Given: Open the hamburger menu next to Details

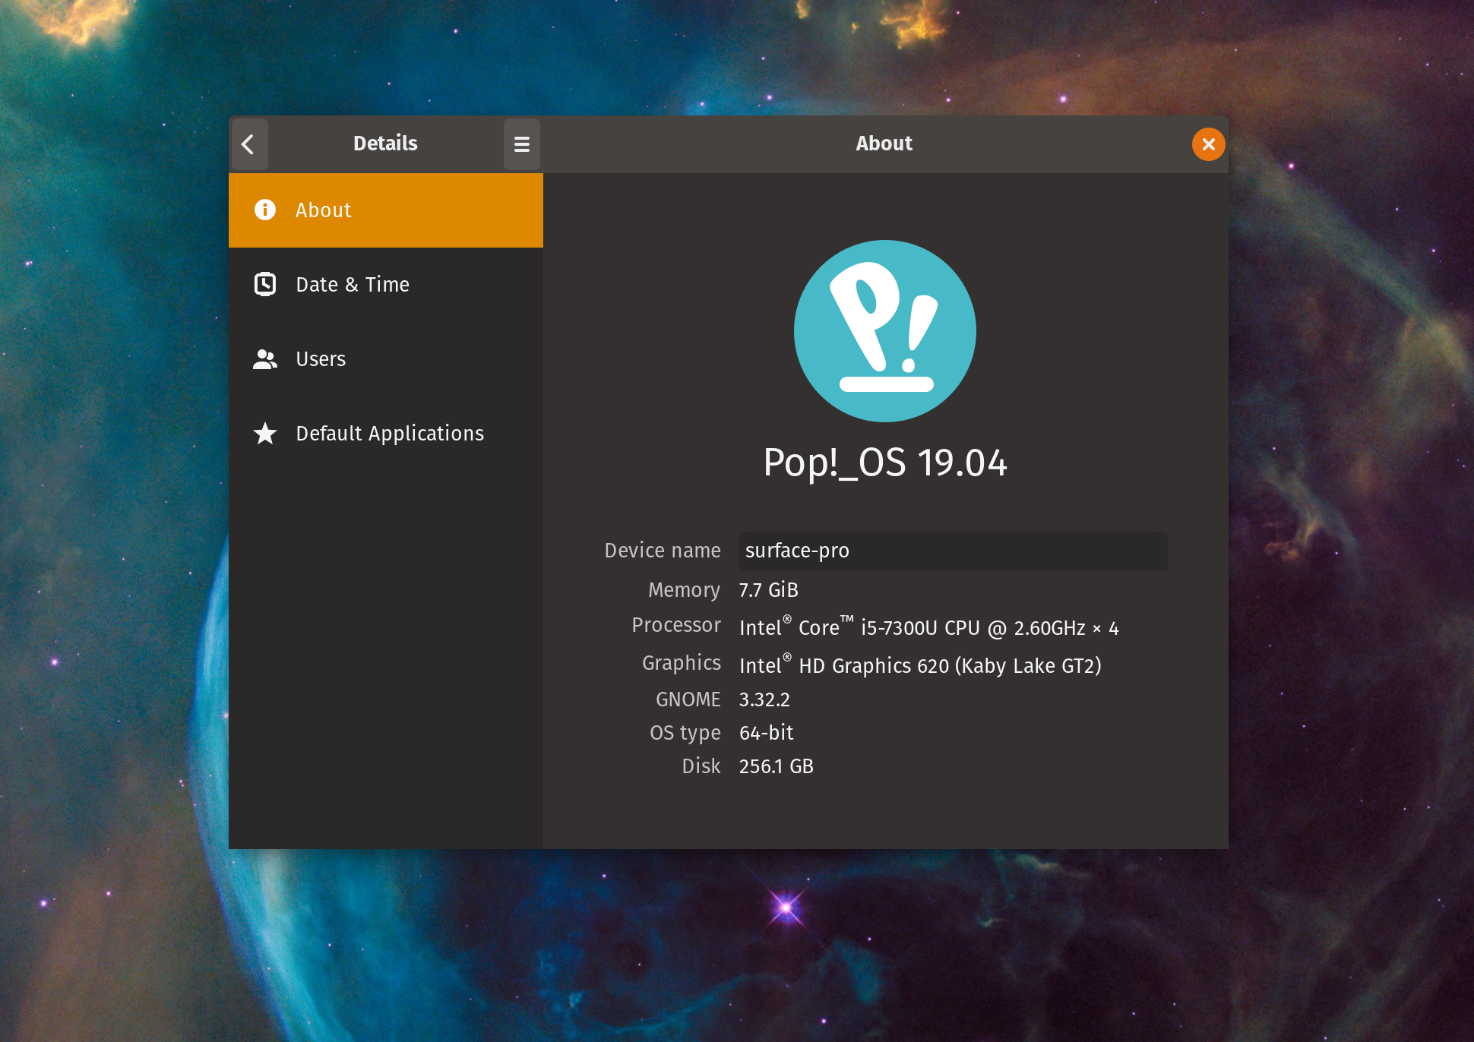Looking at the screenshot, I should pos(521,144).
